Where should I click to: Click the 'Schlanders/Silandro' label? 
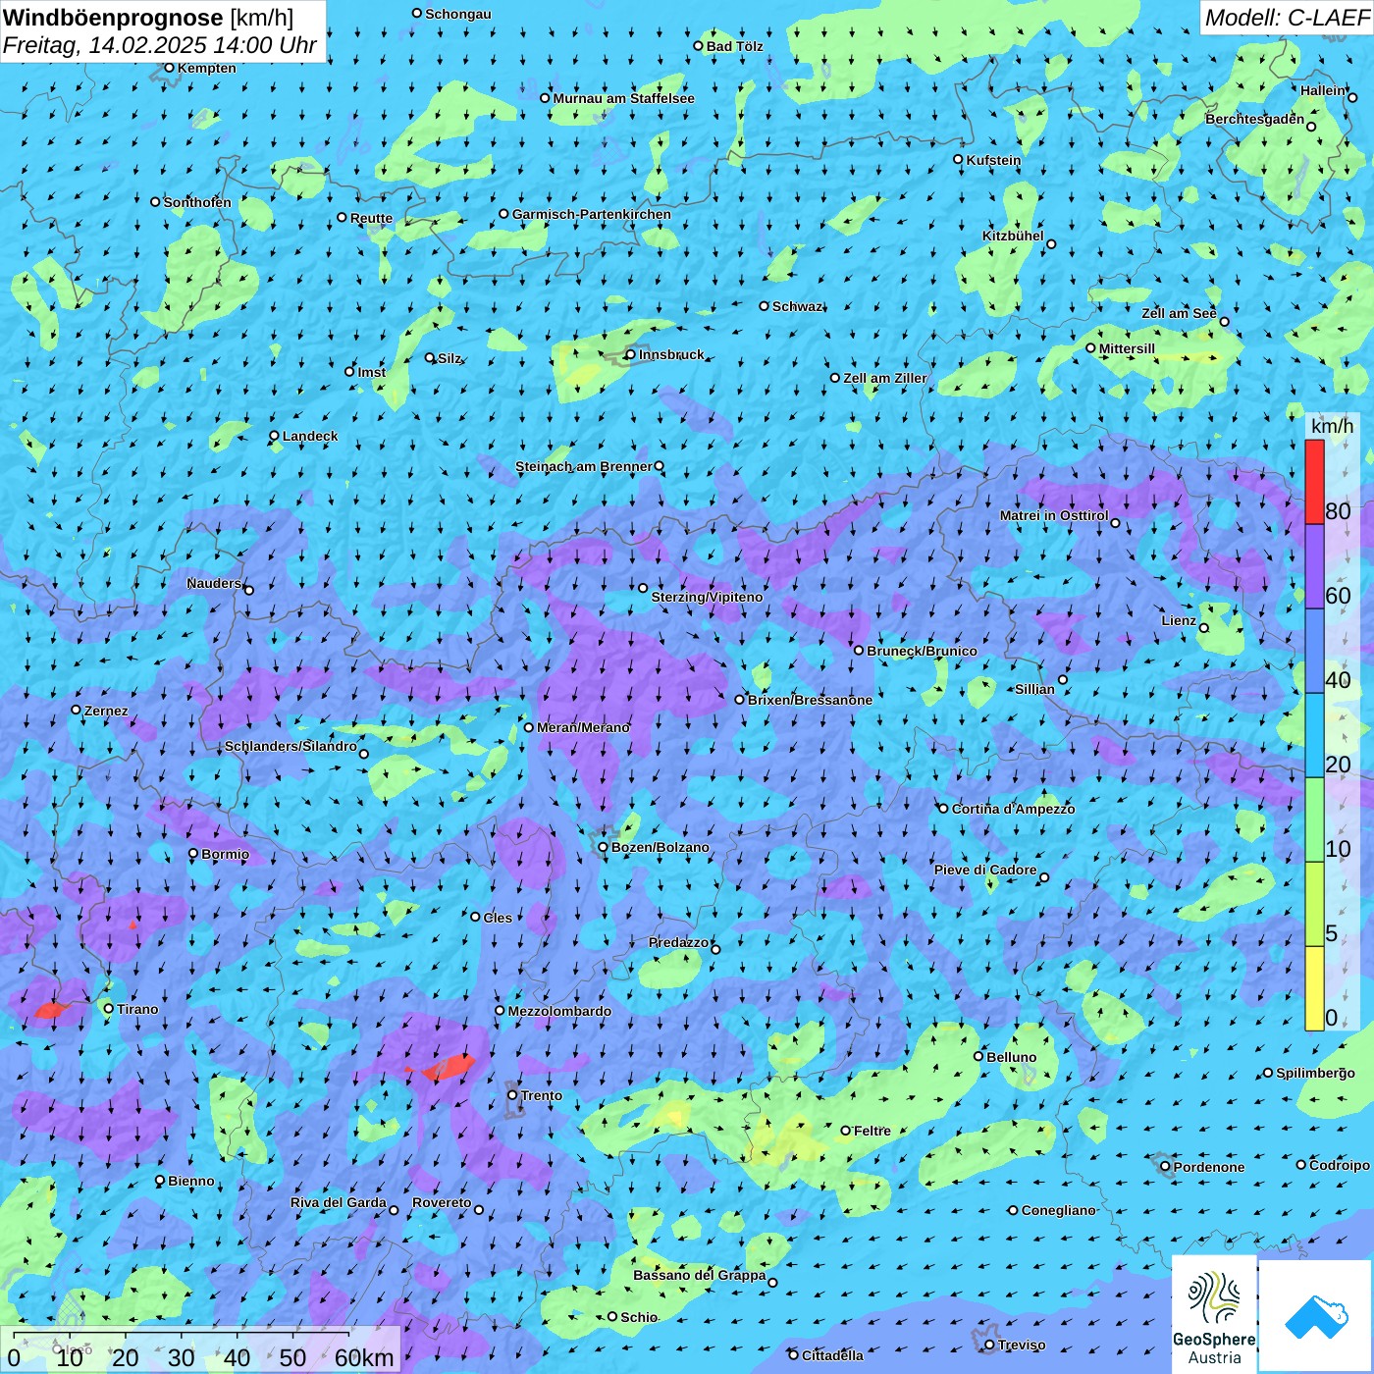[x=291, y=746]
